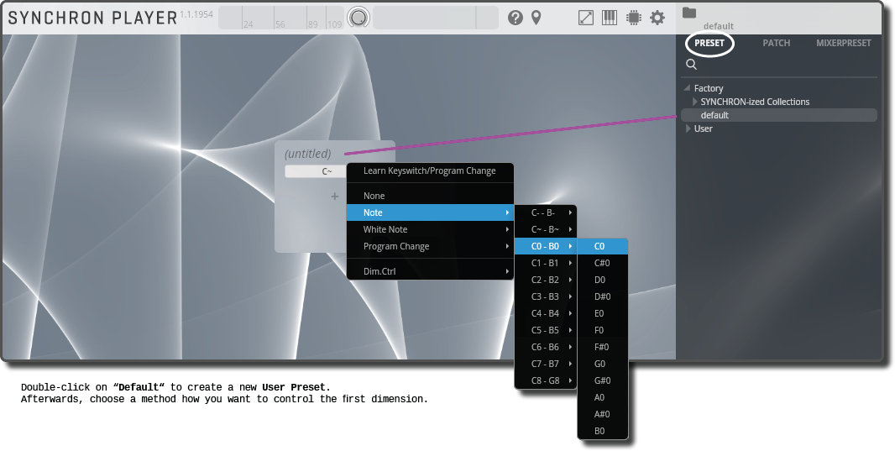Open the Dim.Ctrl submenu
This screenshot has height=451, width=895.
pyautogui.click(x=430, y=271)
